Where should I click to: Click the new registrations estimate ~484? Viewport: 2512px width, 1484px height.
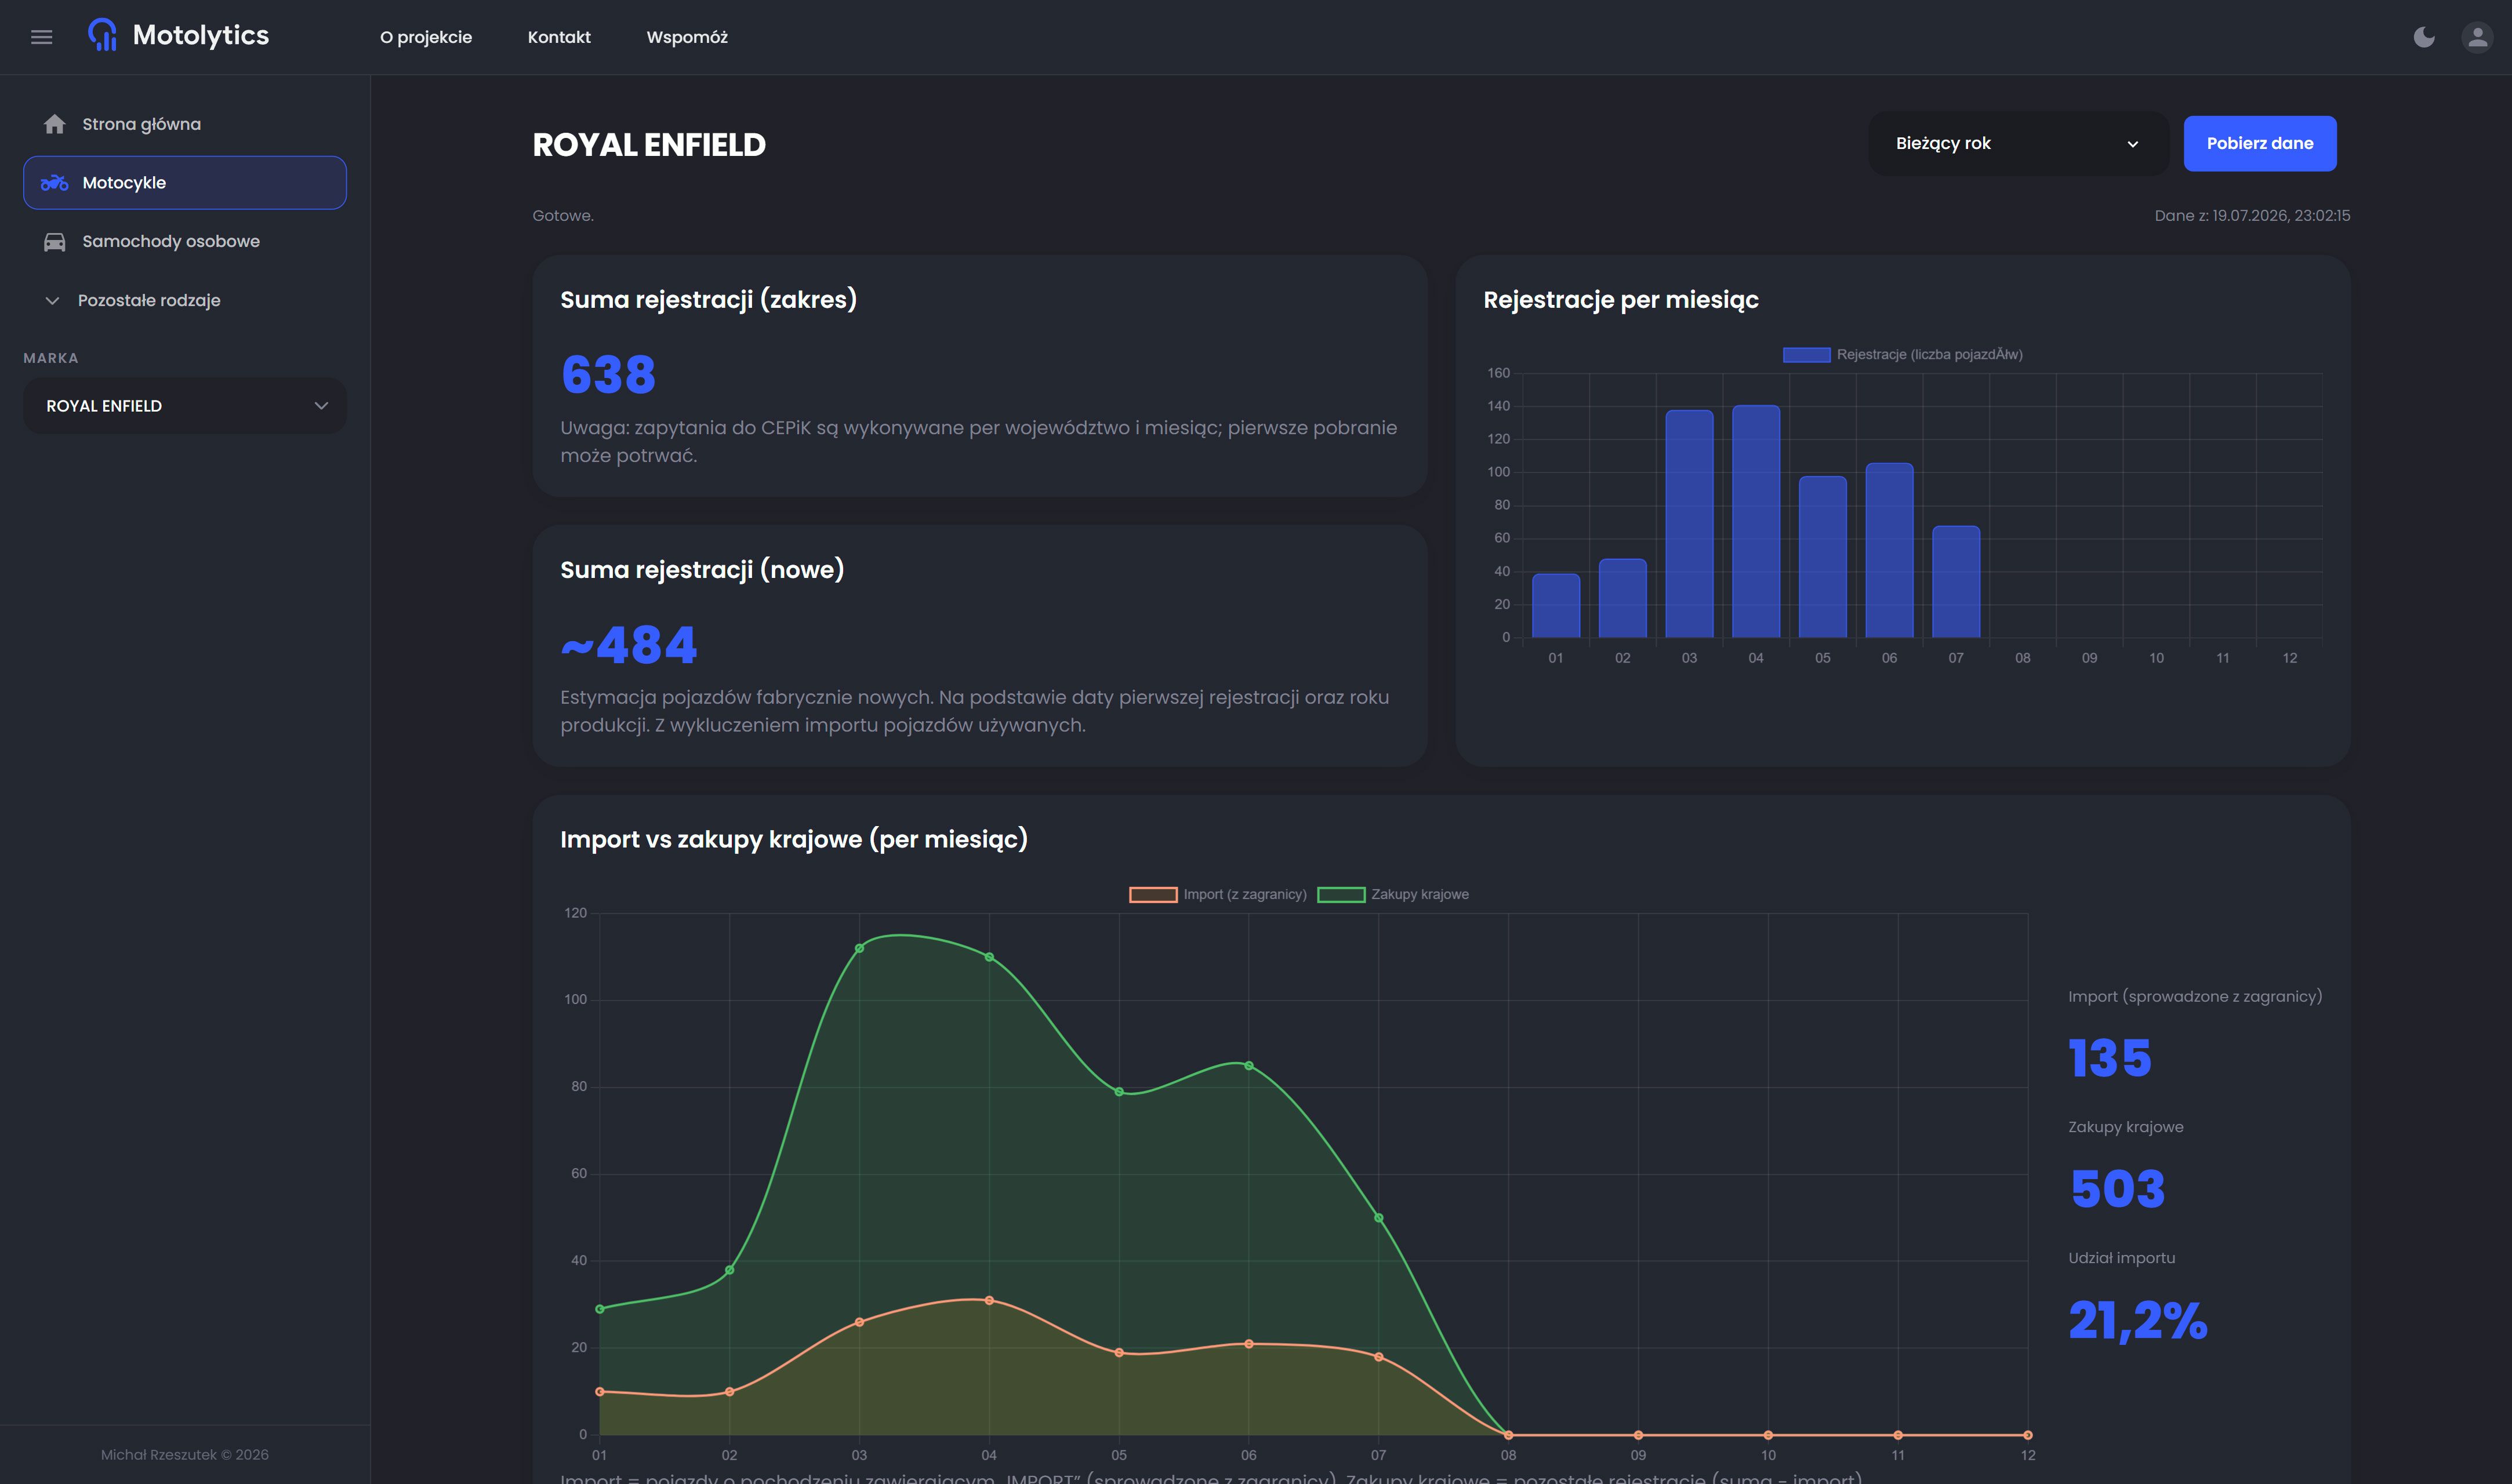629,645
